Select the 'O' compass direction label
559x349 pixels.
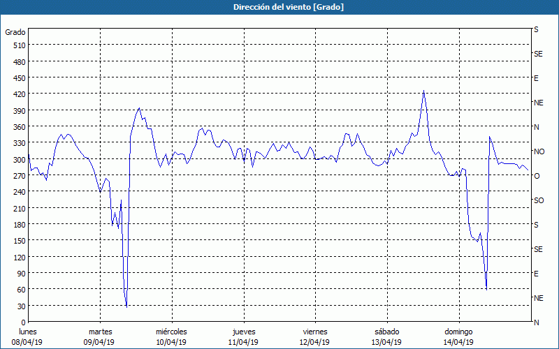click(537, 176)
